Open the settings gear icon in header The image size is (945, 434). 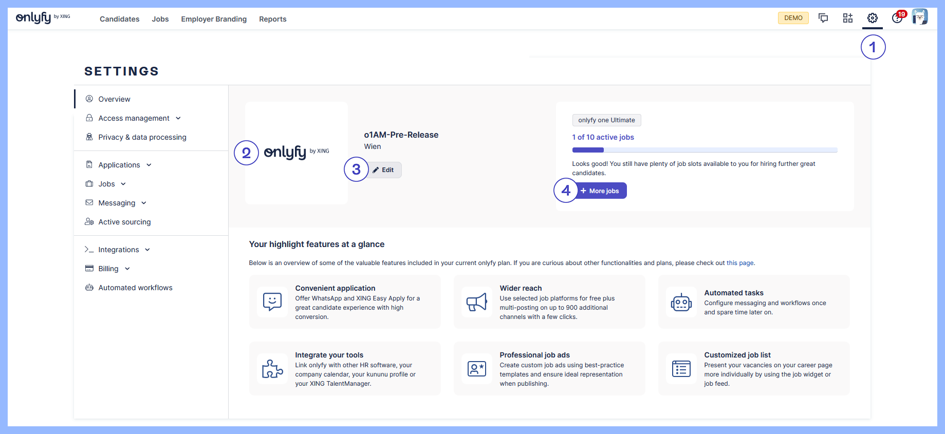click(x=872, y=18)
